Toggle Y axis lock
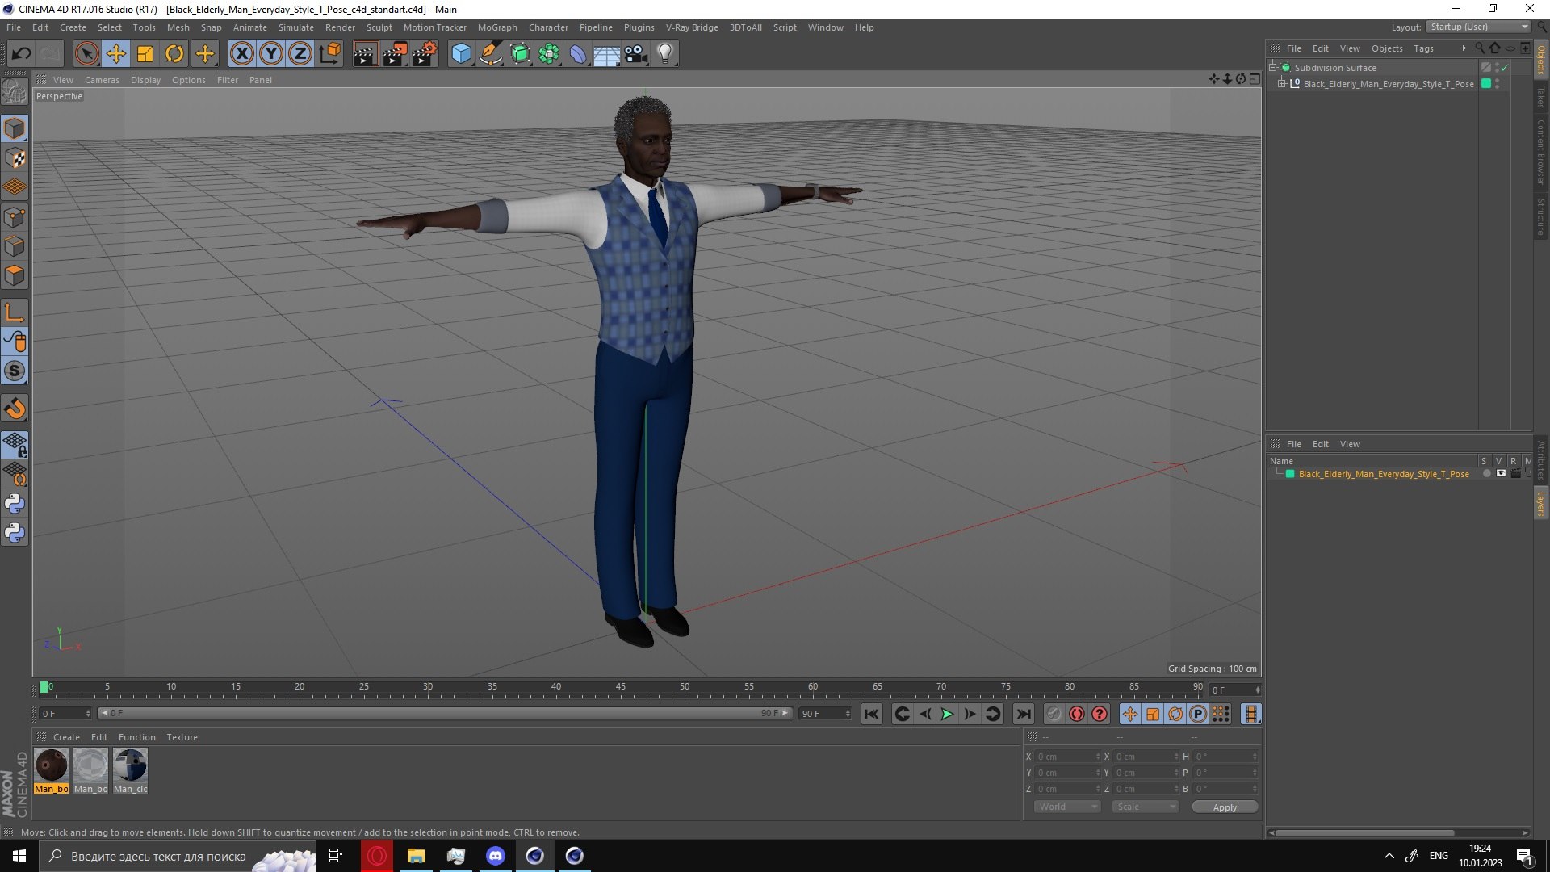Image resolution: width=1550 pixels, height=872 pixels. [271, 54]
